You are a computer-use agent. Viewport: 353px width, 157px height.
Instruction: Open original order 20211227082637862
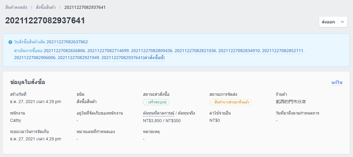(67, 42)
